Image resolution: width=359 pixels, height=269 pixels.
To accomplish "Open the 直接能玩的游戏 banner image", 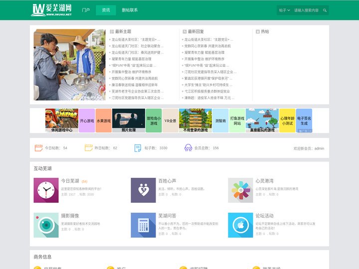I will pos(262,121).
